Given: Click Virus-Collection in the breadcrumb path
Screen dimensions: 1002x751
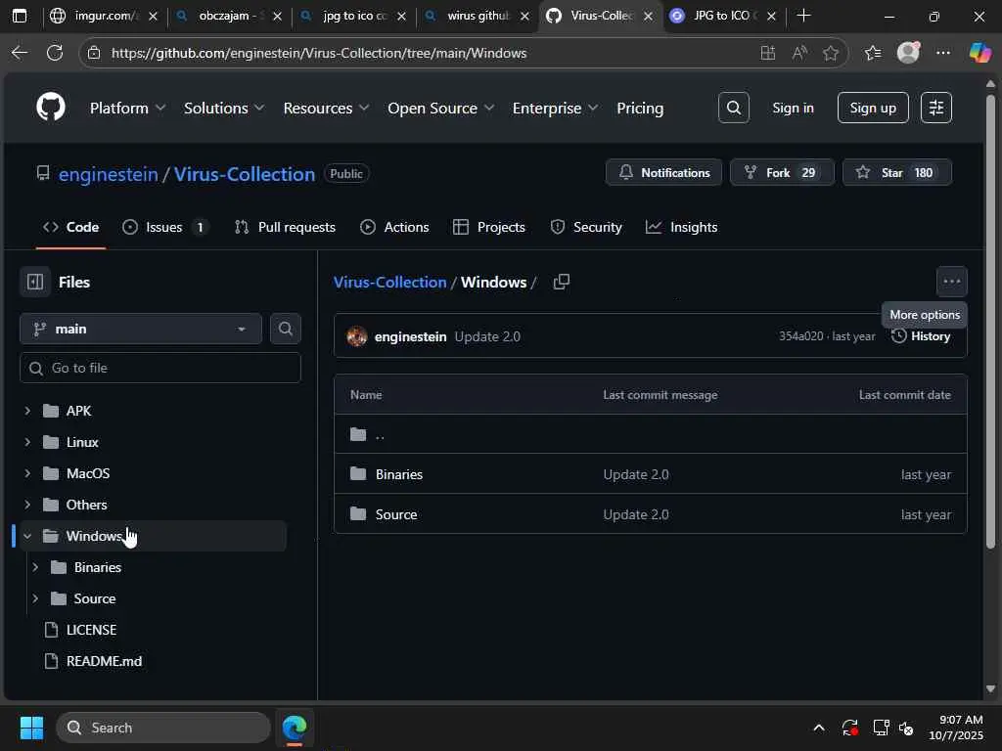Looking at the screenshot, I should pyautogui.click(x=389, y=282).
